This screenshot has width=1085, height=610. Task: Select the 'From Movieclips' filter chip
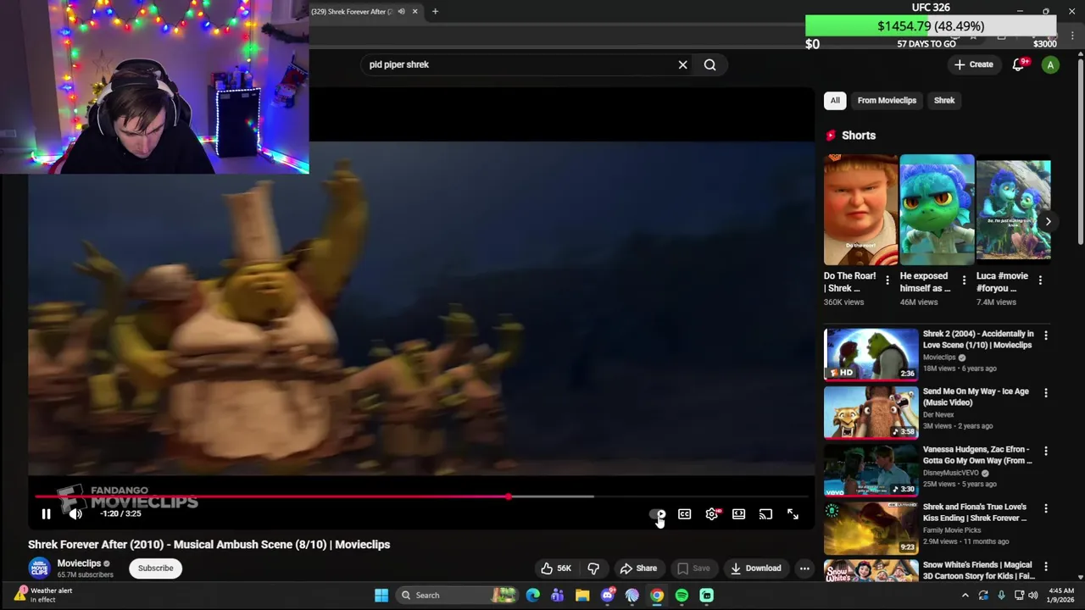click(x=887, y=100)
